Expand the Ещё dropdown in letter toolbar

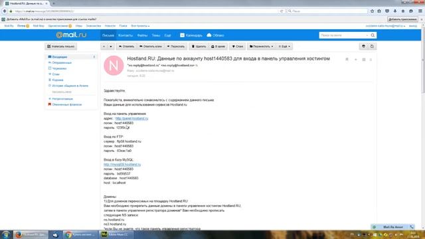[x=284, y=46]
